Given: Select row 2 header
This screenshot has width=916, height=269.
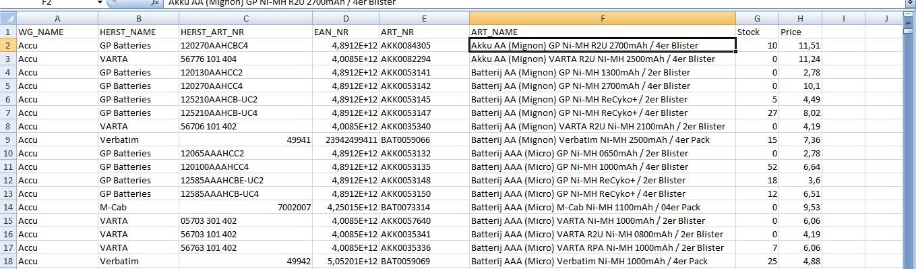Looking at the screenshot, I should point(8,45).
